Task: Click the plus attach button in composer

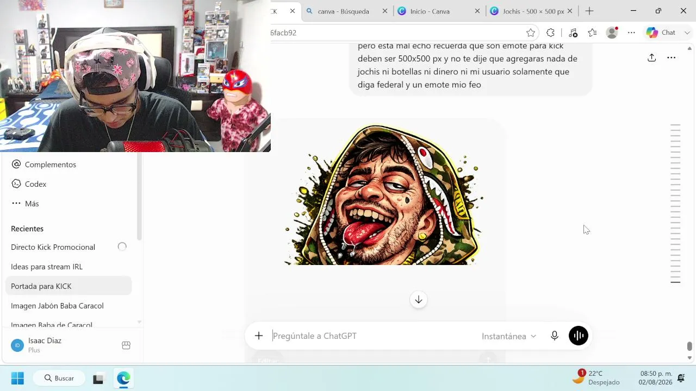Action: (x=259, y=336)
